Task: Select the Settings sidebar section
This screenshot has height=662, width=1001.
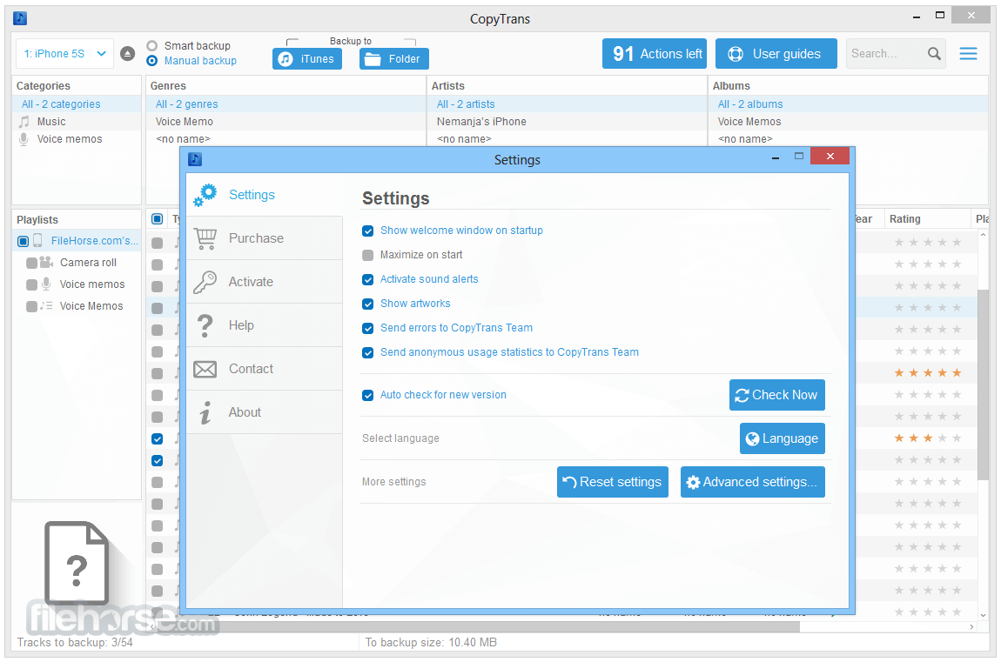Action: coord(265,195)
